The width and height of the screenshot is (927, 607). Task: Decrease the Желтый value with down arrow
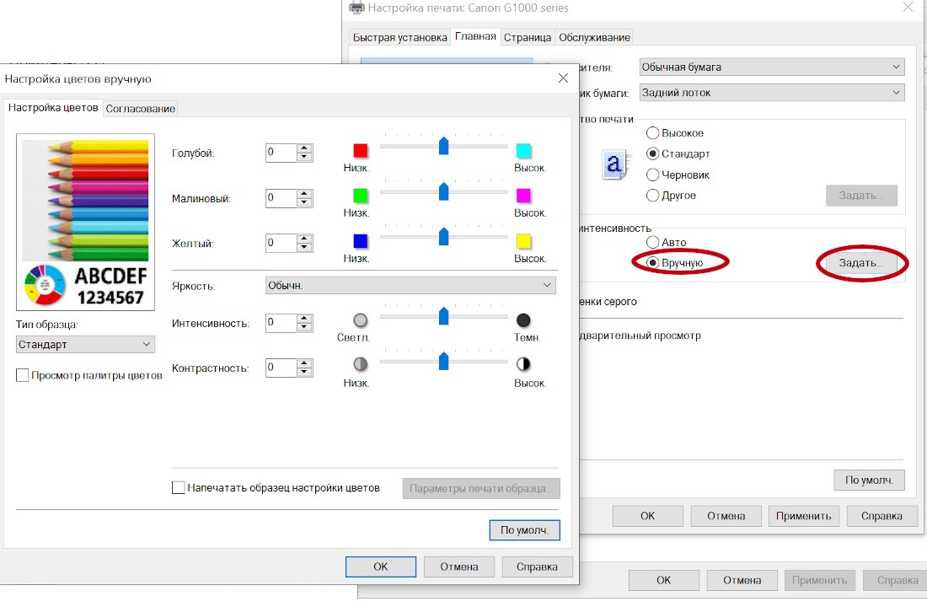304,247
